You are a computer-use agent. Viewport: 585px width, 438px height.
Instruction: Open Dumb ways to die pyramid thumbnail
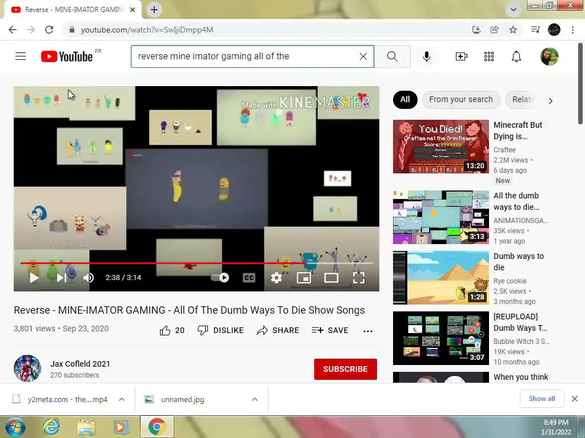[440, 278]
